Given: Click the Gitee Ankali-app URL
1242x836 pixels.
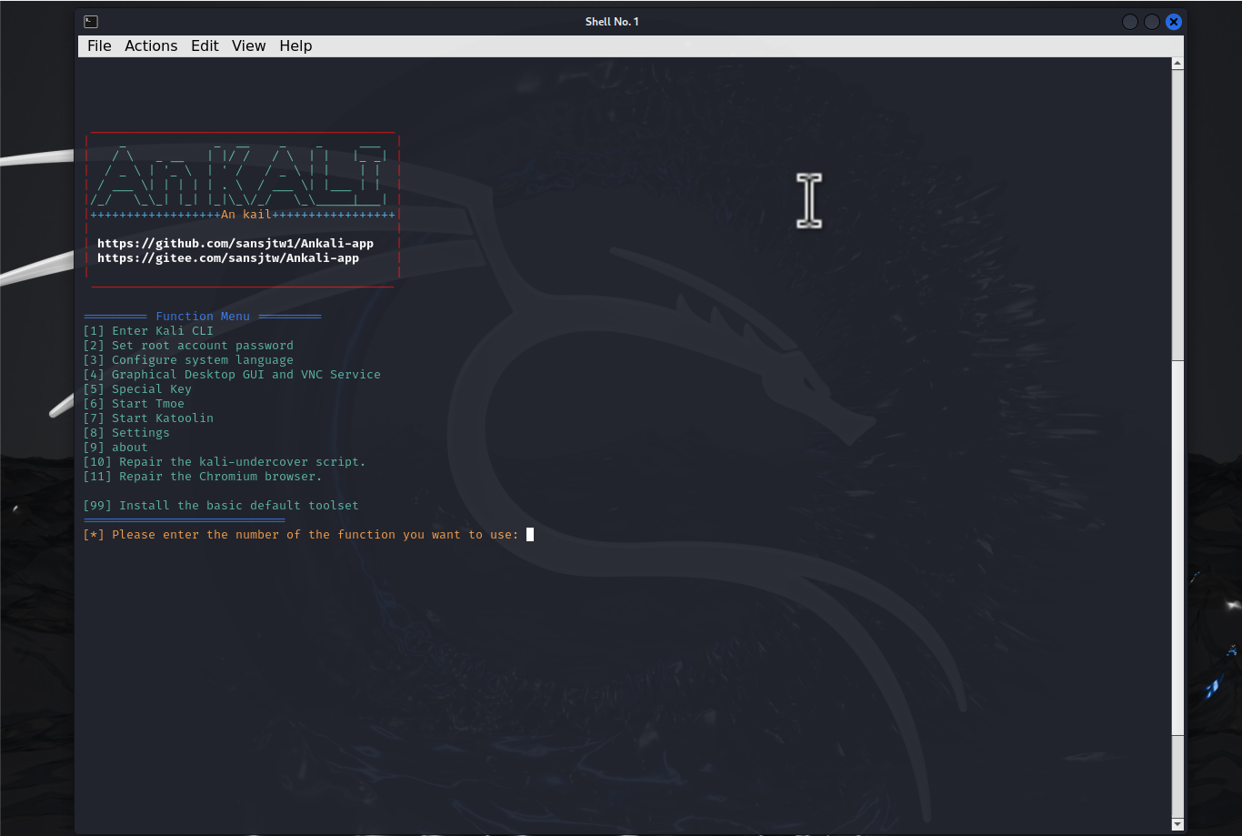Looking at the screenshot, I should point(228,258).
